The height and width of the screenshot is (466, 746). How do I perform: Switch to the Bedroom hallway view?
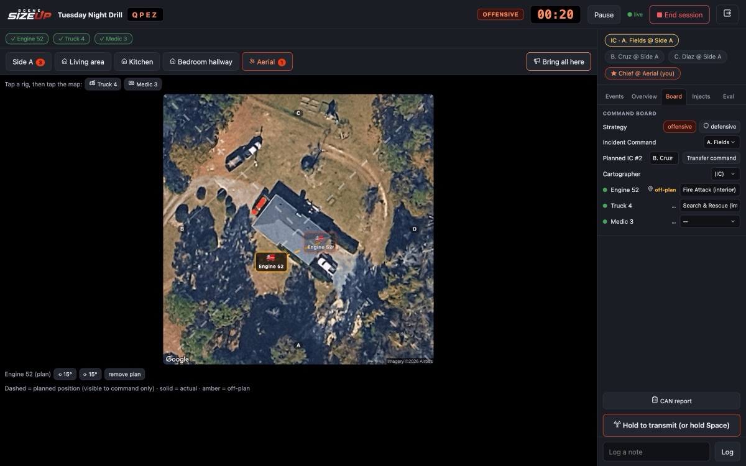[x=201, y=62]
